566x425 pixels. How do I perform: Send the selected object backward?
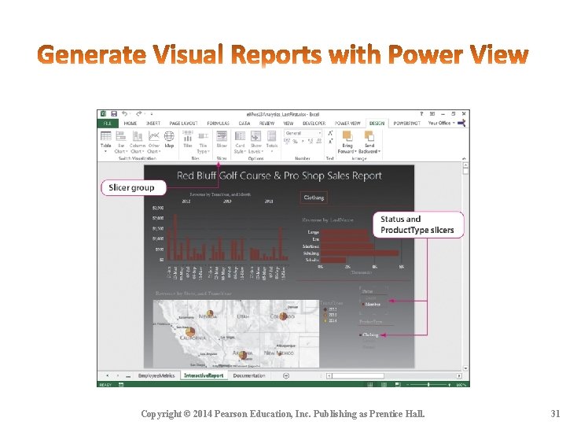[x=369, y=142]
